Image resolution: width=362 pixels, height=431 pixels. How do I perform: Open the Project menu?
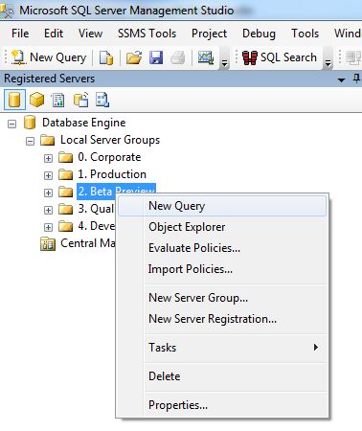[x=209, y=34]
